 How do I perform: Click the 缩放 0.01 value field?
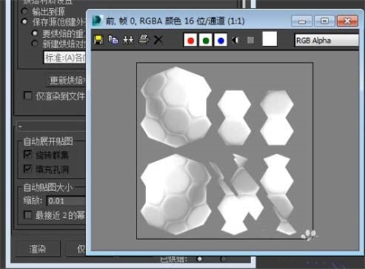(x=66, y=201)
